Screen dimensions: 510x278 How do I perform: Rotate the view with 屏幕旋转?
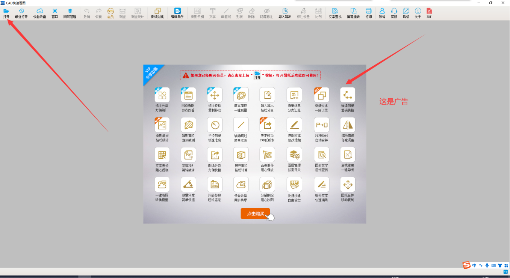coord(353,11)
